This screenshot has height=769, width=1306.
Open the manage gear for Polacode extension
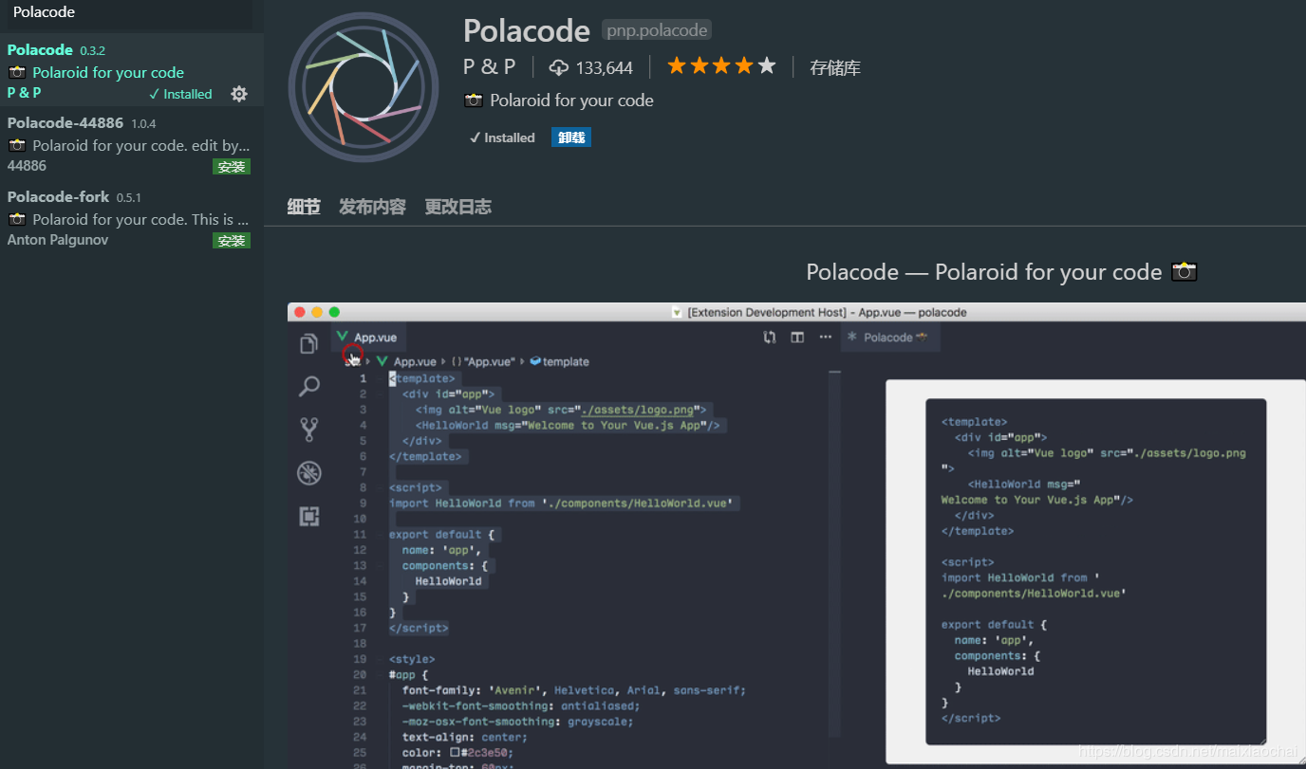[239, 94]
